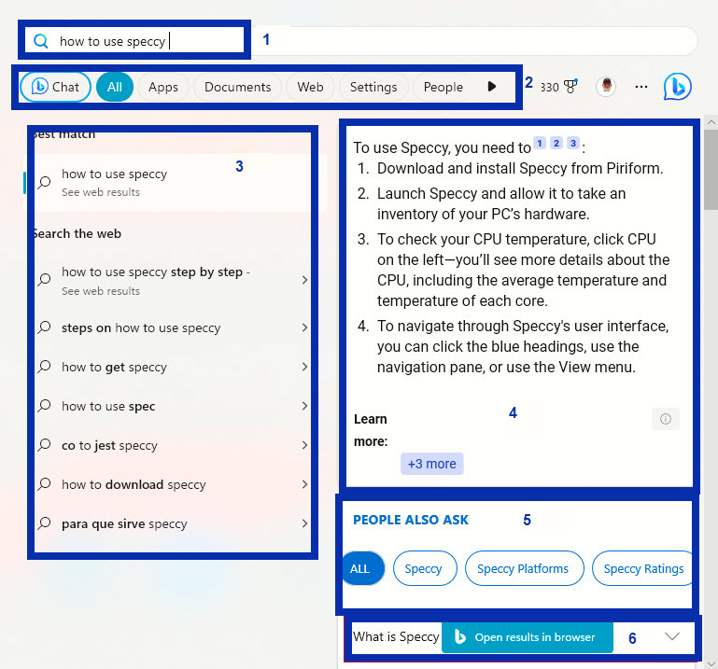Switch to the Documents filter
This screenshot has height=669, width=718.
pos(238,87)
